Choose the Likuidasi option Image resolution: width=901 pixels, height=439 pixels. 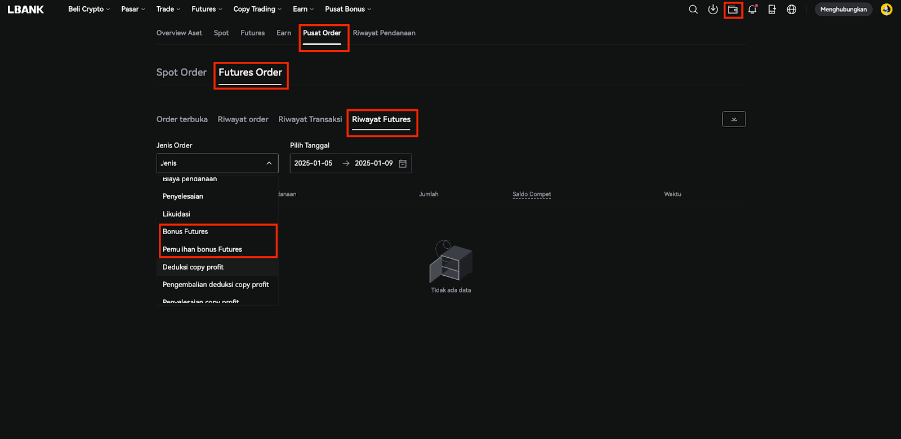[176, 214]
